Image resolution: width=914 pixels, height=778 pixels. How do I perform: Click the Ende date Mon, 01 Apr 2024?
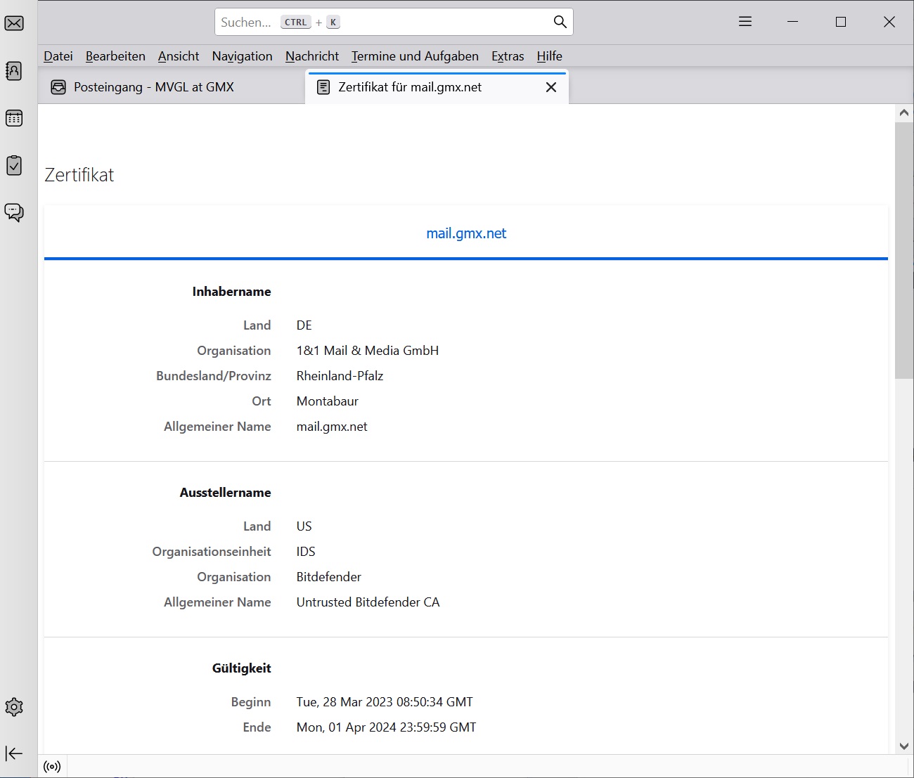[x=386, y=727]
